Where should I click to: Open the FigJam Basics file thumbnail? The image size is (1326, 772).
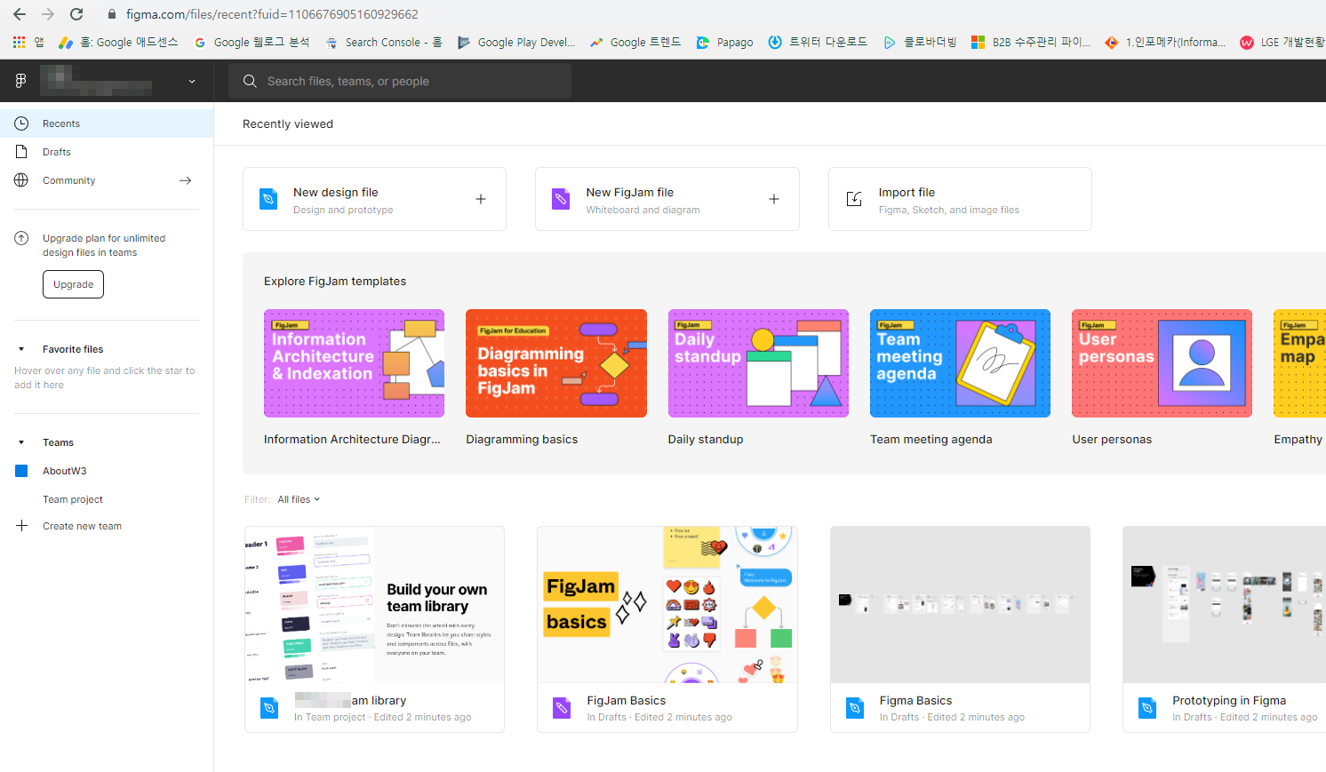(x=667, y=604)
